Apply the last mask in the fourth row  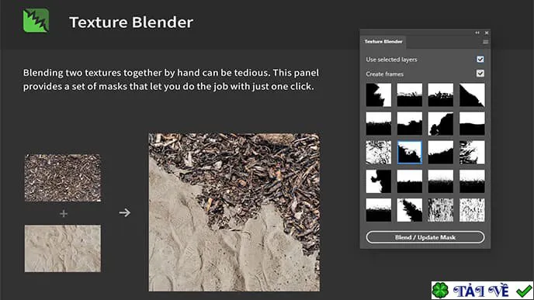pos(472,181)
